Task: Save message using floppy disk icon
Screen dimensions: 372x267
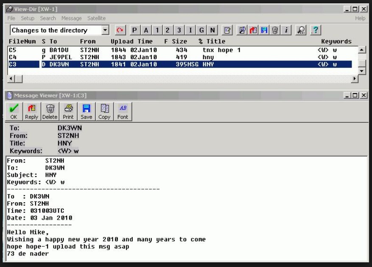Action: click(86, 111)
